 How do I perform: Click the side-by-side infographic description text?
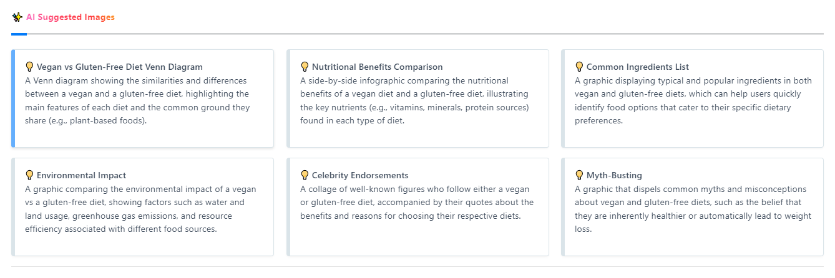(x=415, y=100)
